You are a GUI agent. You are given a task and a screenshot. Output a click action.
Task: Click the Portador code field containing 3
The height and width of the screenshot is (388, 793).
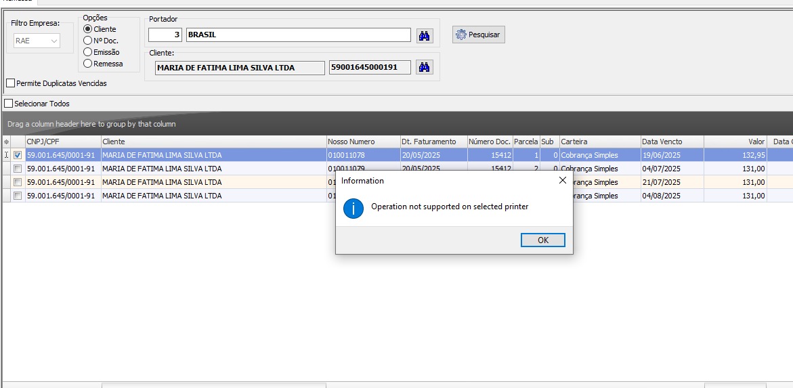(165, 35)
